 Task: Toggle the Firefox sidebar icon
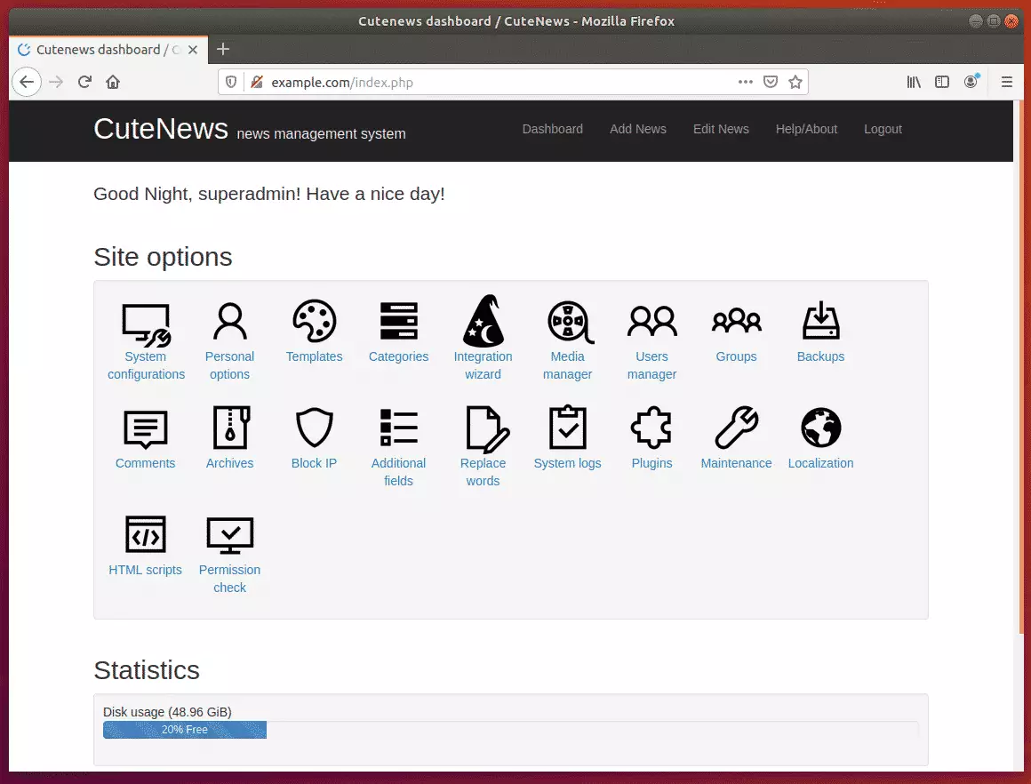point(942,82)
